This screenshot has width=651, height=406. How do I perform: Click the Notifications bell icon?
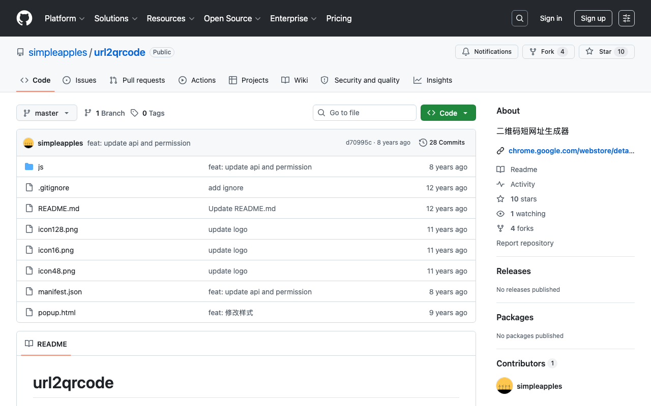tap(466, 52)
